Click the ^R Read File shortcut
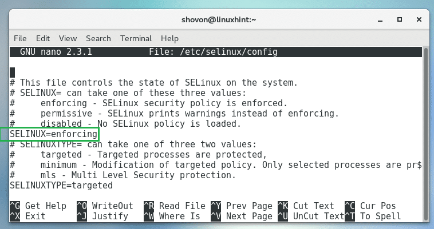The height and width of the screenshot is (229, 434). (174, 206)
